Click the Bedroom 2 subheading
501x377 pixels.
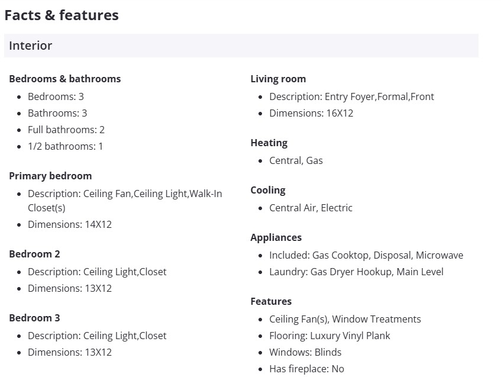point(34,254)
